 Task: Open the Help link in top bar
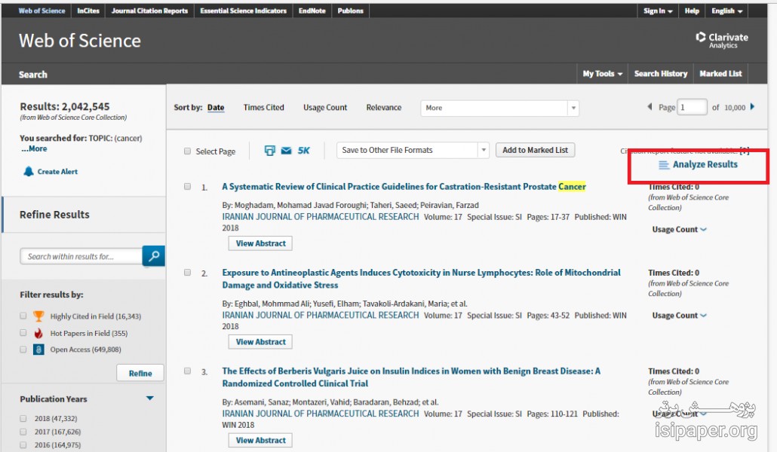coord(692,11)
